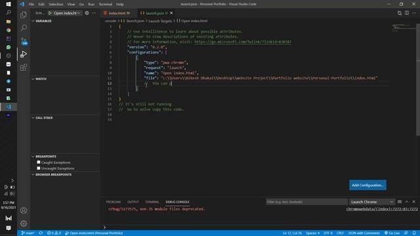Open the Search view in activity bar
This screenshot has height=236, width=420.
tap(24, 28)
